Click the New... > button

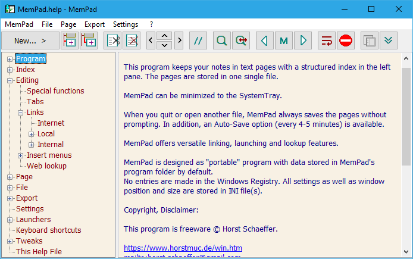tap(30, 40)
